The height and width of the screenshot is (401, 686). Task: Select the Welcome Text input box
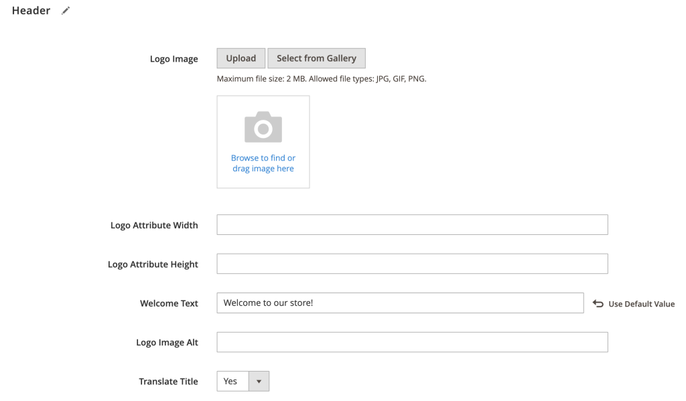[x=400, y=303]
